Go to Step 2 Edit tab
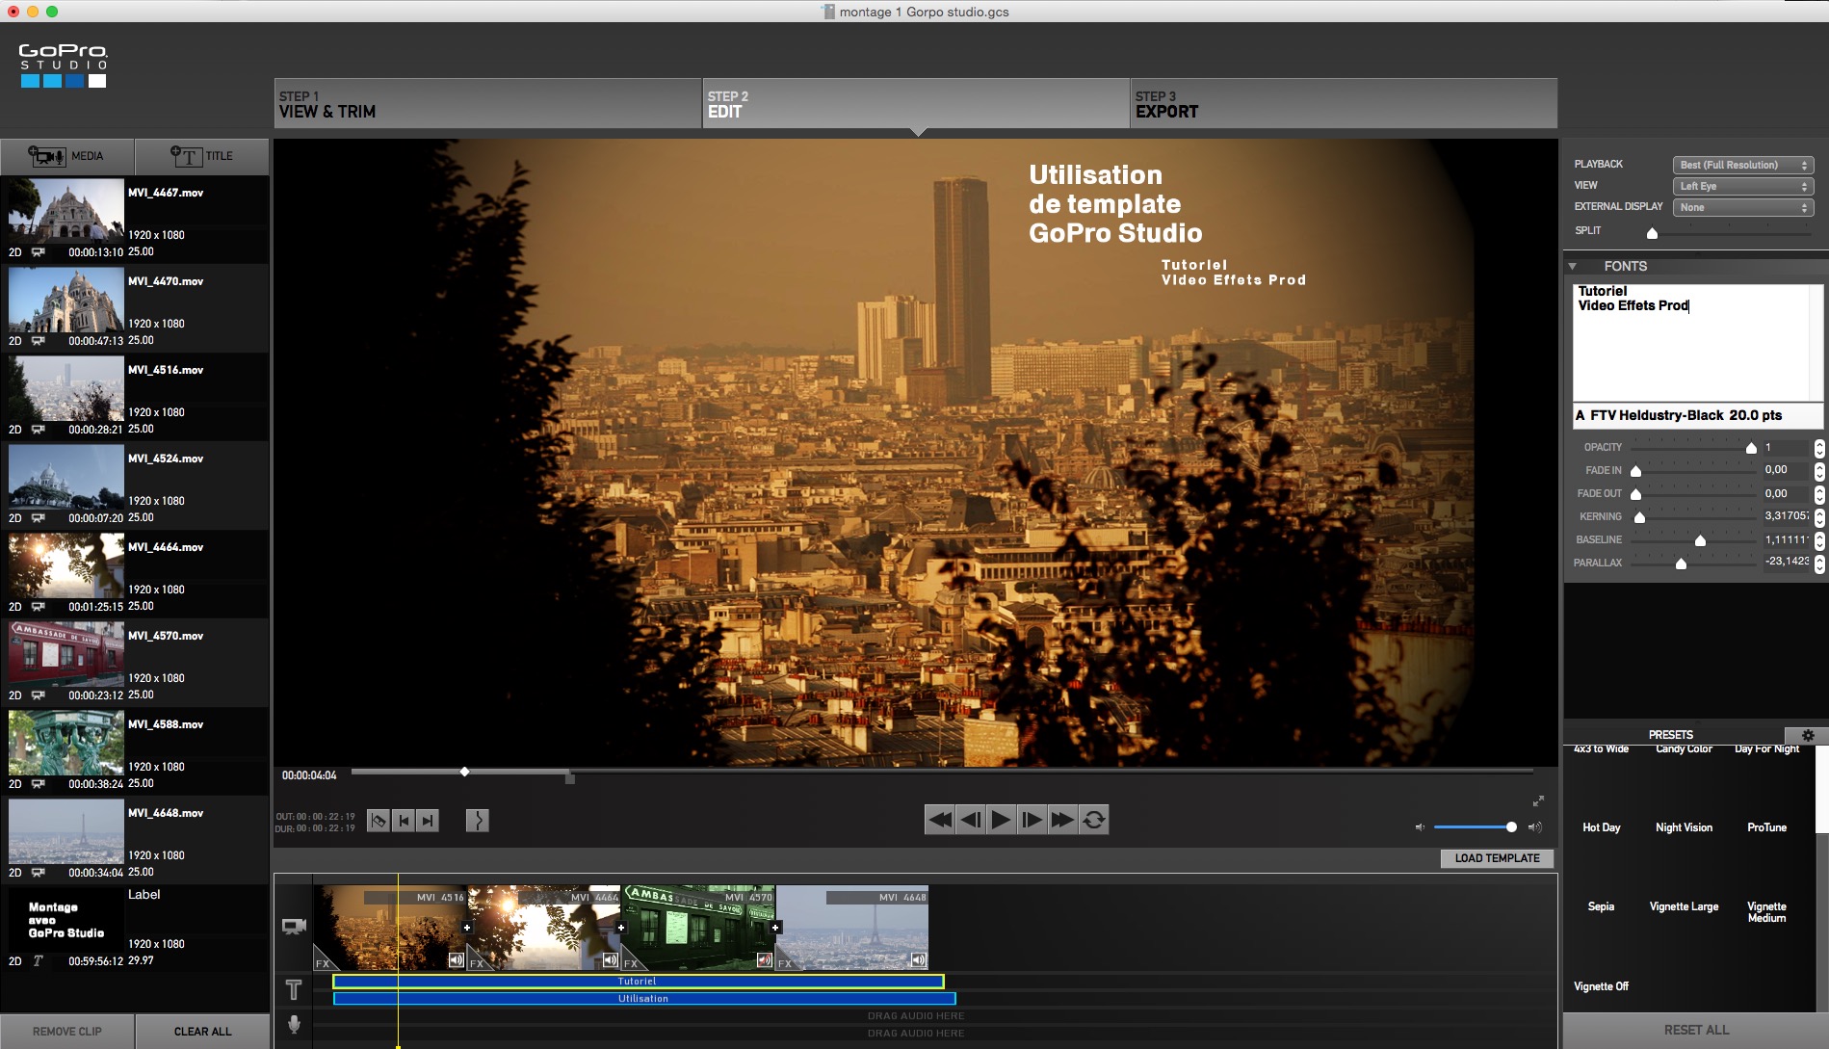 click(x=915, y=103)
